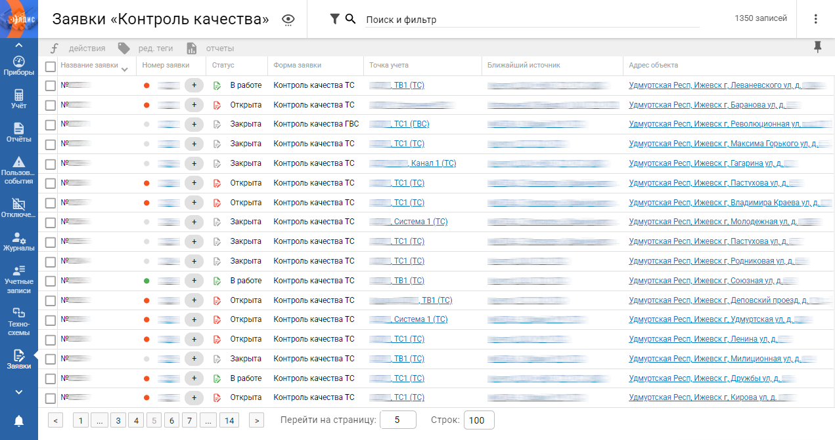Click grey status icon in Революционная row
The width and height of the screenshot is (835, 440).
click(217, 124)
